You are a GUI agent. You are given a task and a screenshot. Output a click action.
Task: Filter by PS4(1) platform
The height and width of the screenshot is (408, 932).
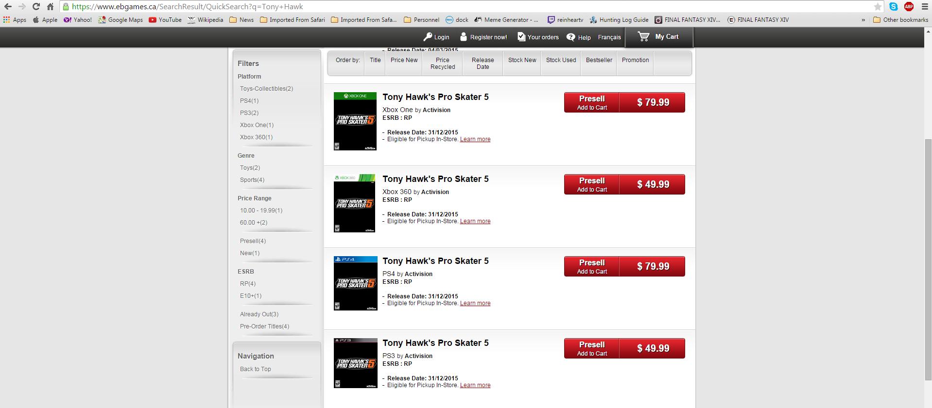pos(249,101)
